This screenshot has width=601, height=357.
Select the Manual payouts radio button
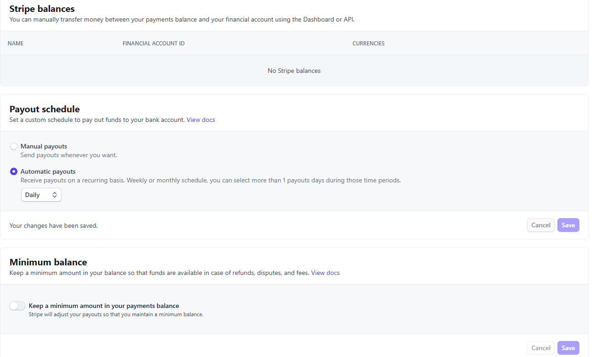14,146
